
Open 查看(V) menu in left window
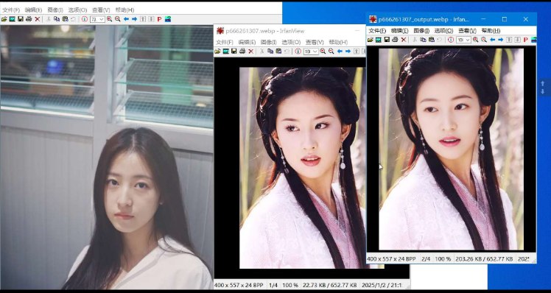(x=101, y=10)
